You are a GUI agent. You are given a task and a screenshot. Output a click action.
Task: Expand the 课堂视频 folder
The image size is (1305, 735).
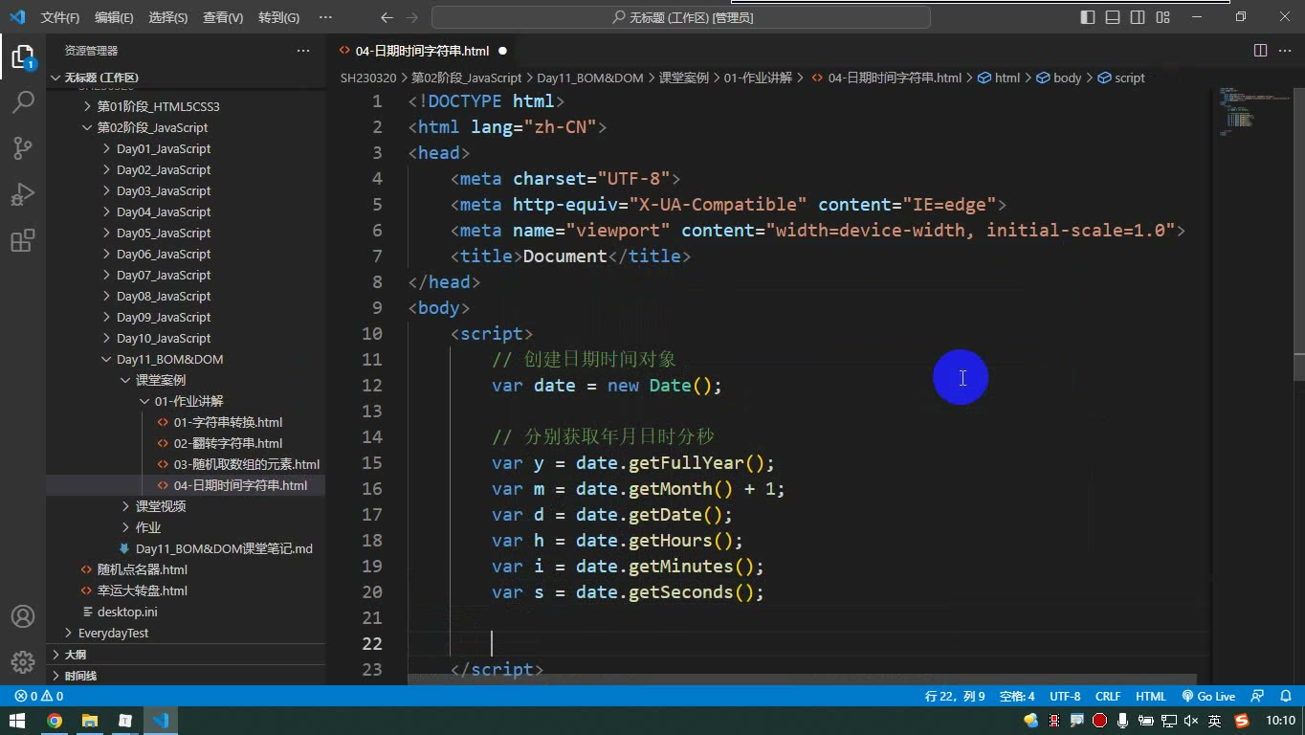(161, 506)
